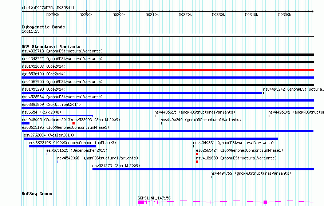Click the blue dgv853n100 variant bar
Viewport: 324px width, 206px height.
click(167, 78)
